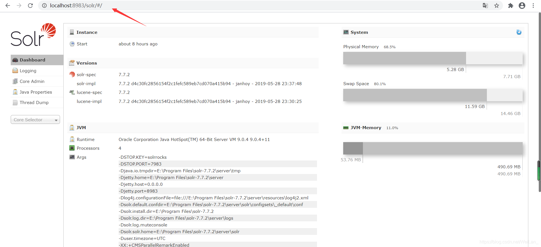Image resolution: width=541 pixels, height=247 pixels.
Task: Open the Java Properties menu item
Action: (x=37, y=92)
